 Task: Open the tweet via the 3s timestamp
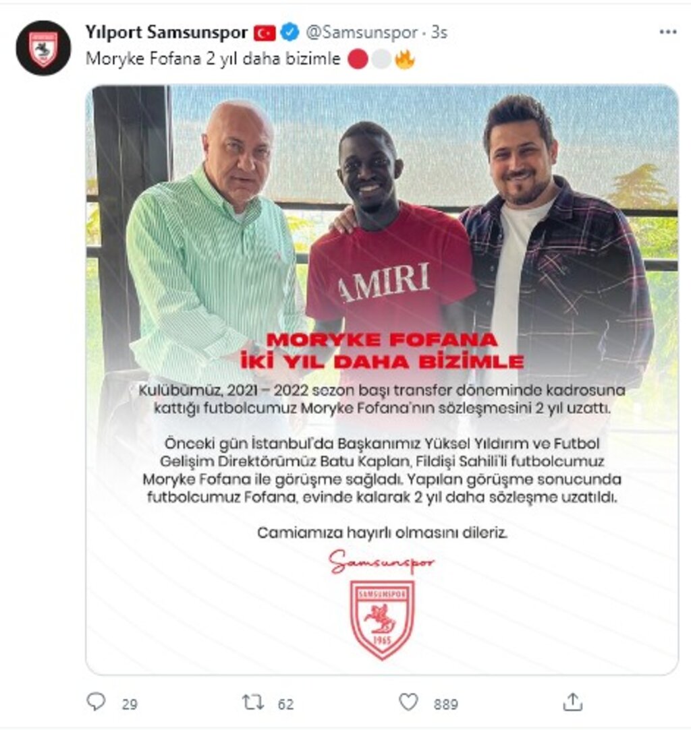coord(439,32)
